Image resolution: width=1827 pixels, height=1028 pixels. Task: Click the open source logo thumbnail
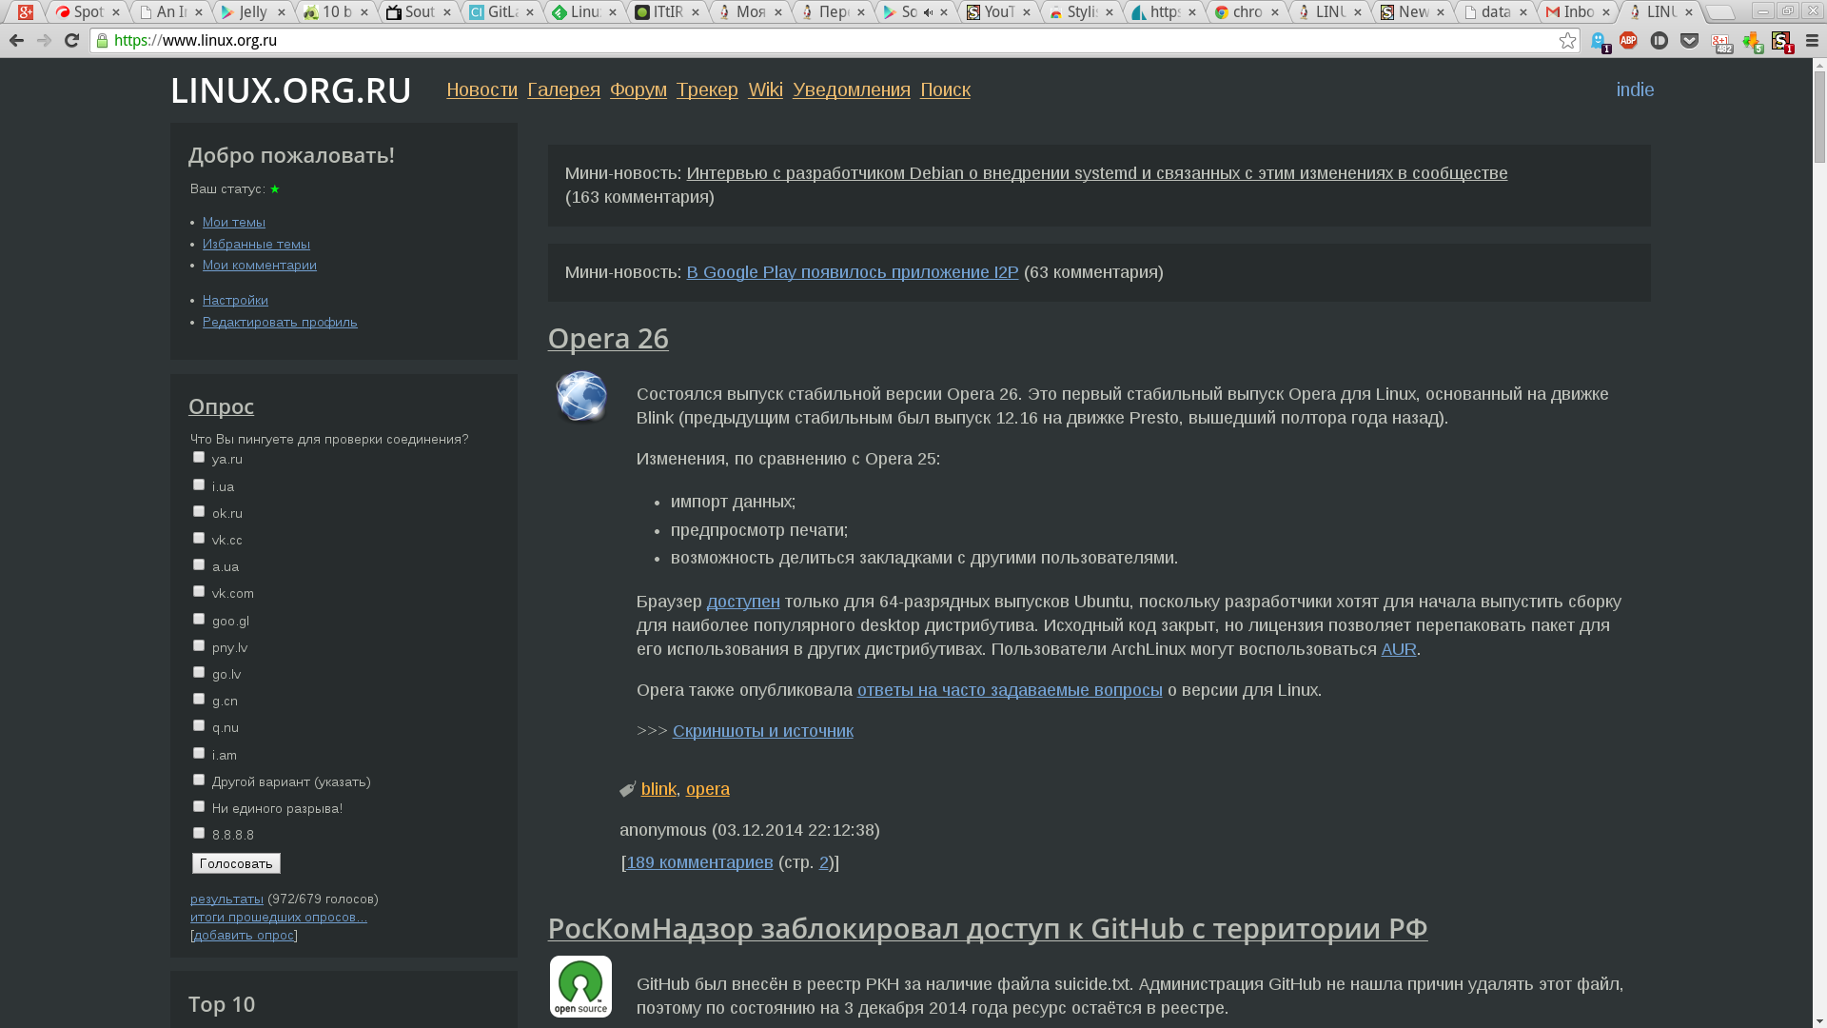[x=580, y=986]
